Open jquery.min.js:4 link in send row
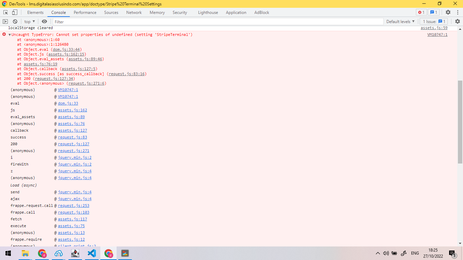 pos(75,192)
